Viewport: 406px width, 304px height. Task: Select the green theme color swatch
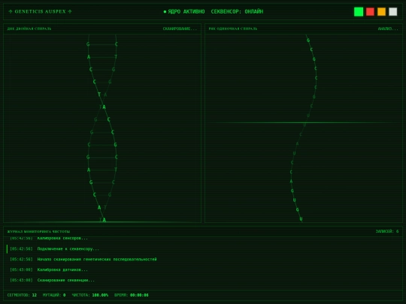pos(359,11)
